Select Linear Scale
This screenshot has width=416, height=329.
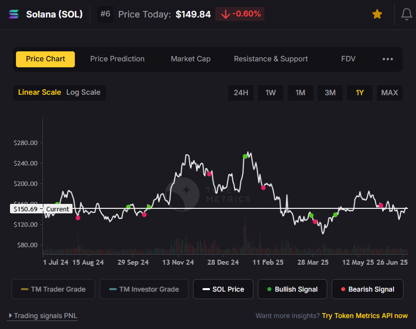(39, 92)
